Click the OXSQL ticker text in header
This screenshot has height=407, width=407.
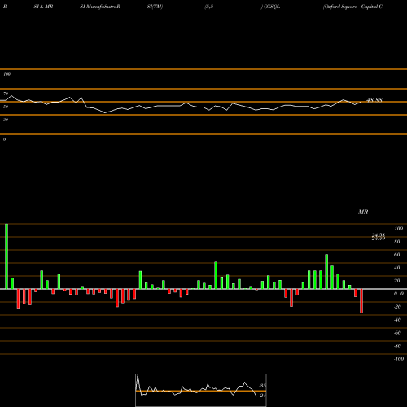tap(272, 7)
